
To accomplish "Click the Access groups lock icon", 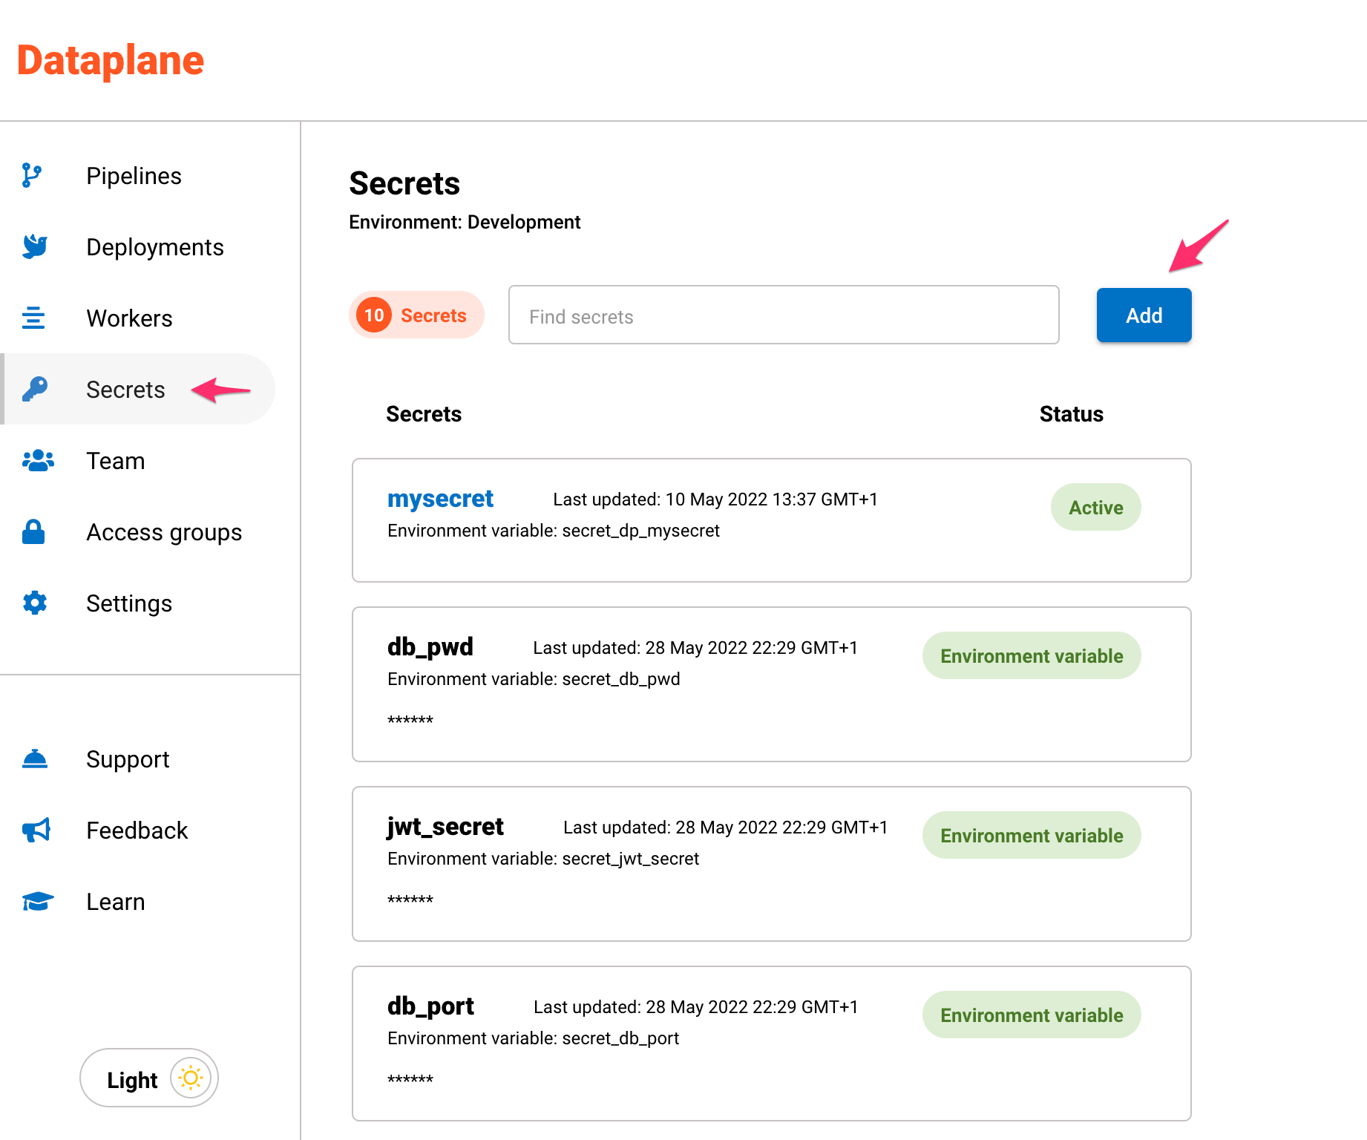I will [33, 531].
